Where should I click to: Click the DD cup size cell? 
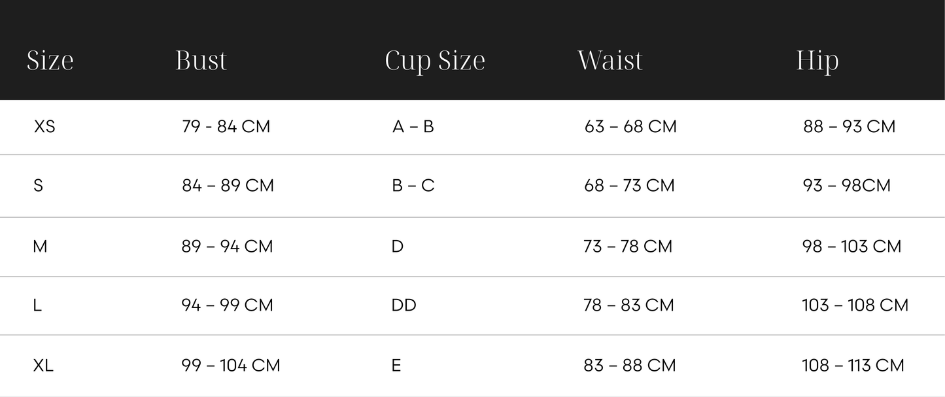[x=404, y=305]
